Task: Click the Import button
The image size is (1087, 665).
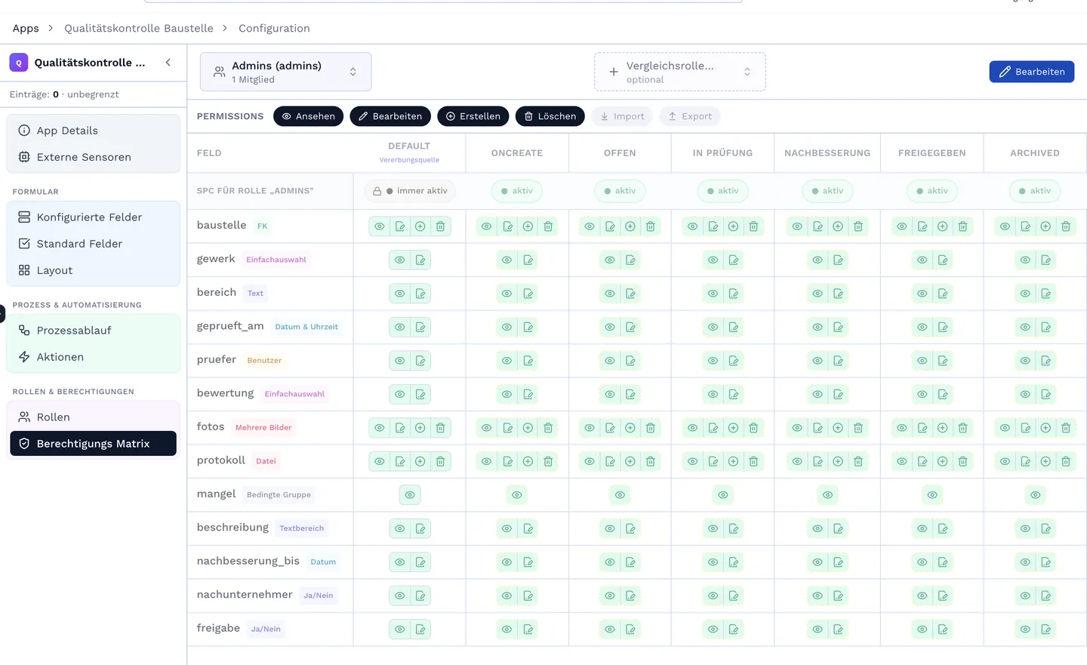Action: 622,116
